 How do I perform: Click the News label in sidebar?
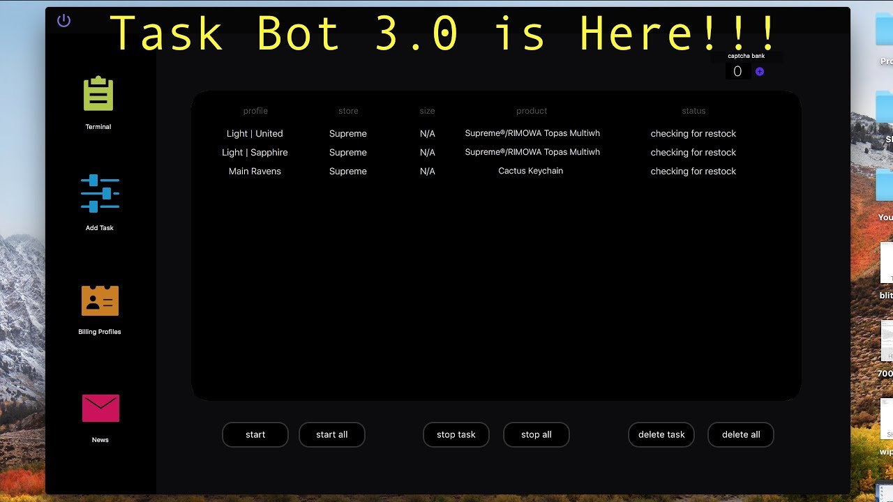click(x=100, y=440)
